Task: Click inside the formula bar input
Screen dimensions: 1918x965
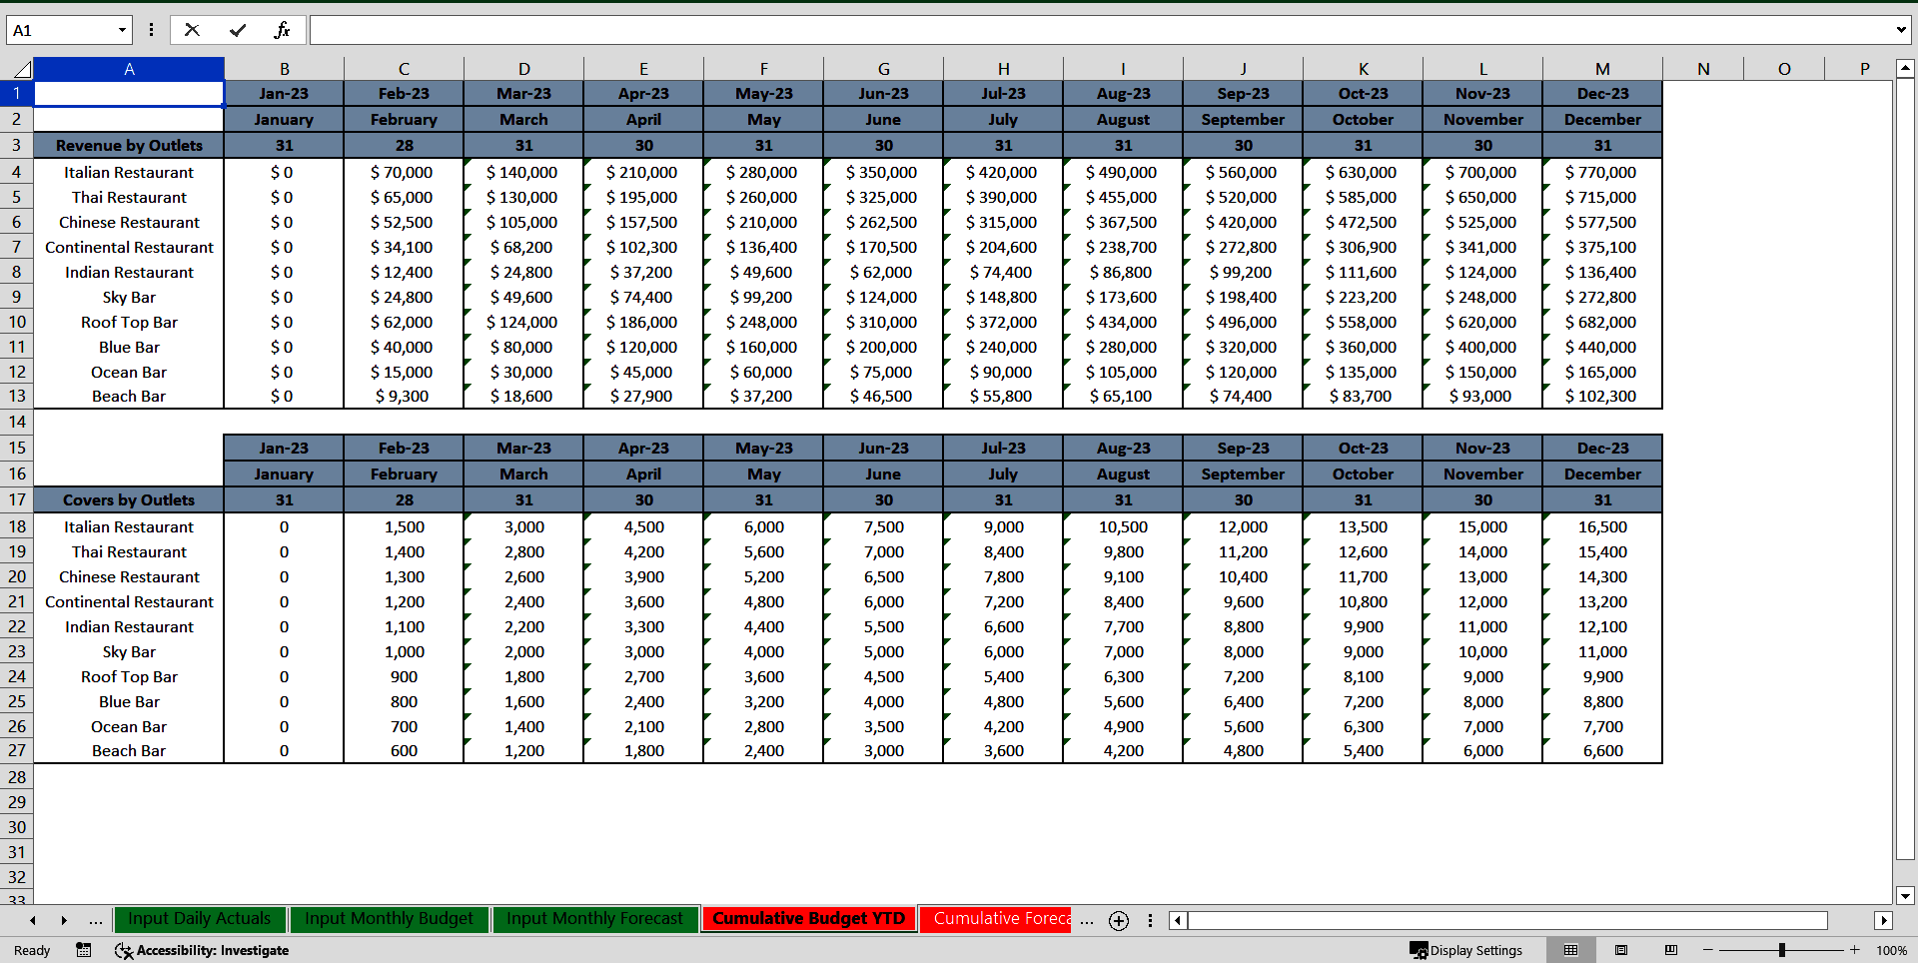Action: click(1099, 30)
